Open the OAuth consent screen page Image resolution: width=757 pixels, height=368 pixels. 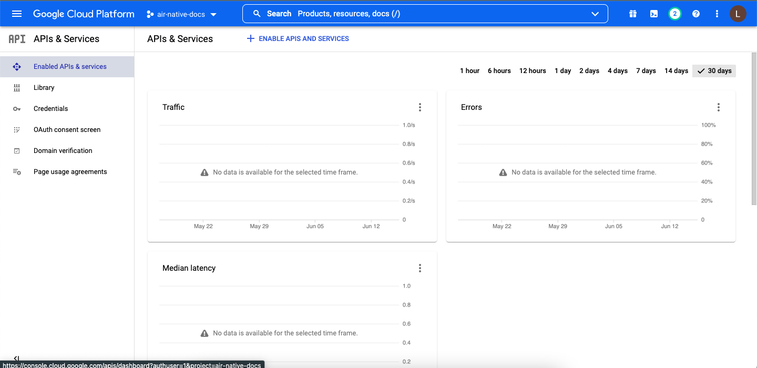[x=67, y=130]
